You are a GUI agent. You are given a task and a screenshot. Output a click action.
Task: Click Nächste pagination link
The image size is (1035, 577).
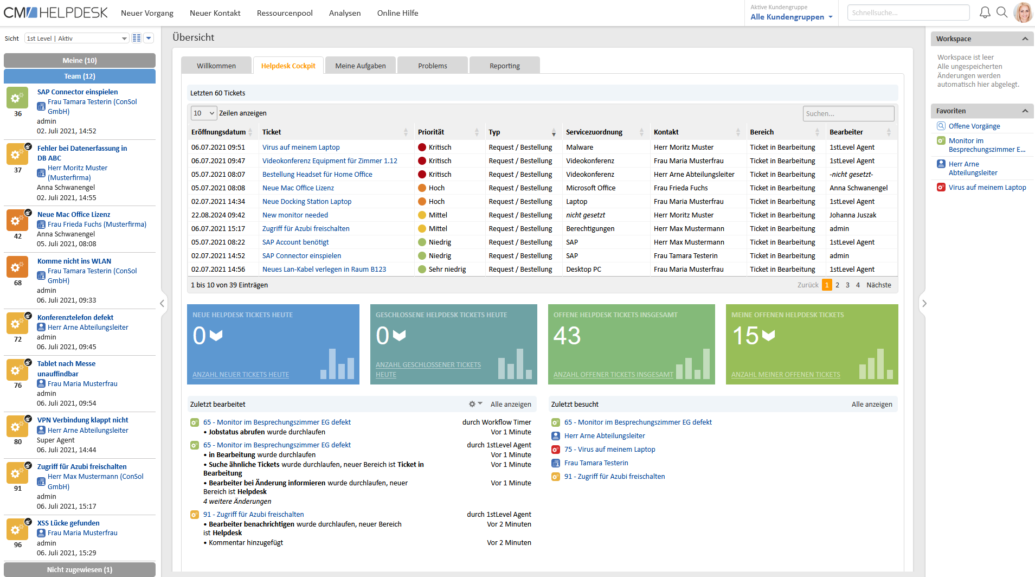pos(879,285)
